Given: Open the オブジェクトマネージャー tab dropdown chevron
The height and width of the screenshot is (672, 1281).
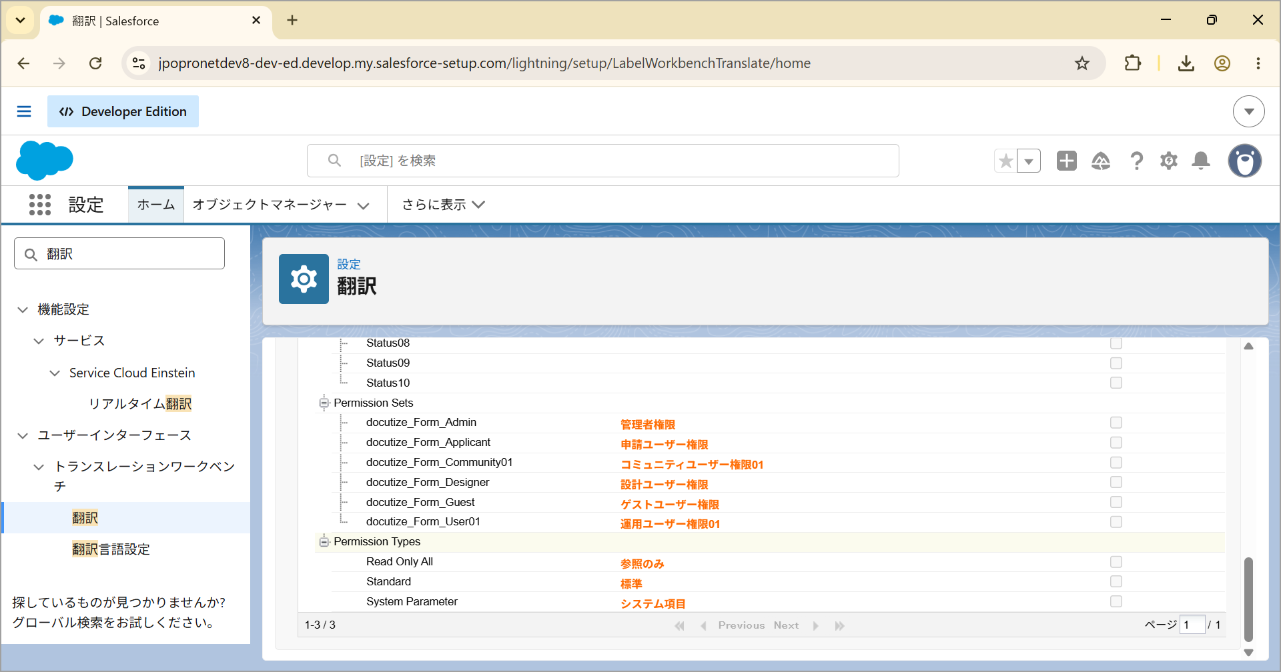Looking at the screenshot, I should 364,205.
